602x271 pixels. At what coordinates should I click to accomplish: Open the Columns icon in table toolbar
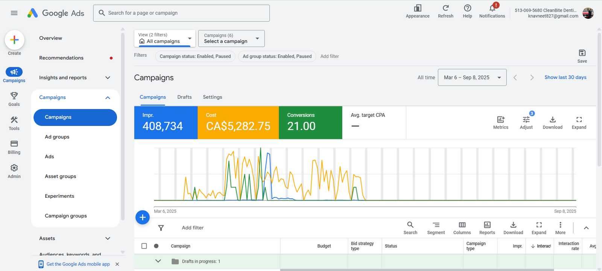coord(462,225)
